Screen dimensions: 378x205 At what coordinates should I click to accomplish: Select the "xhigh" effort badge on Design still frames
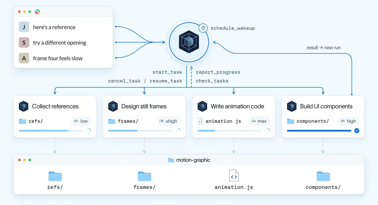(x=168, y=121)
